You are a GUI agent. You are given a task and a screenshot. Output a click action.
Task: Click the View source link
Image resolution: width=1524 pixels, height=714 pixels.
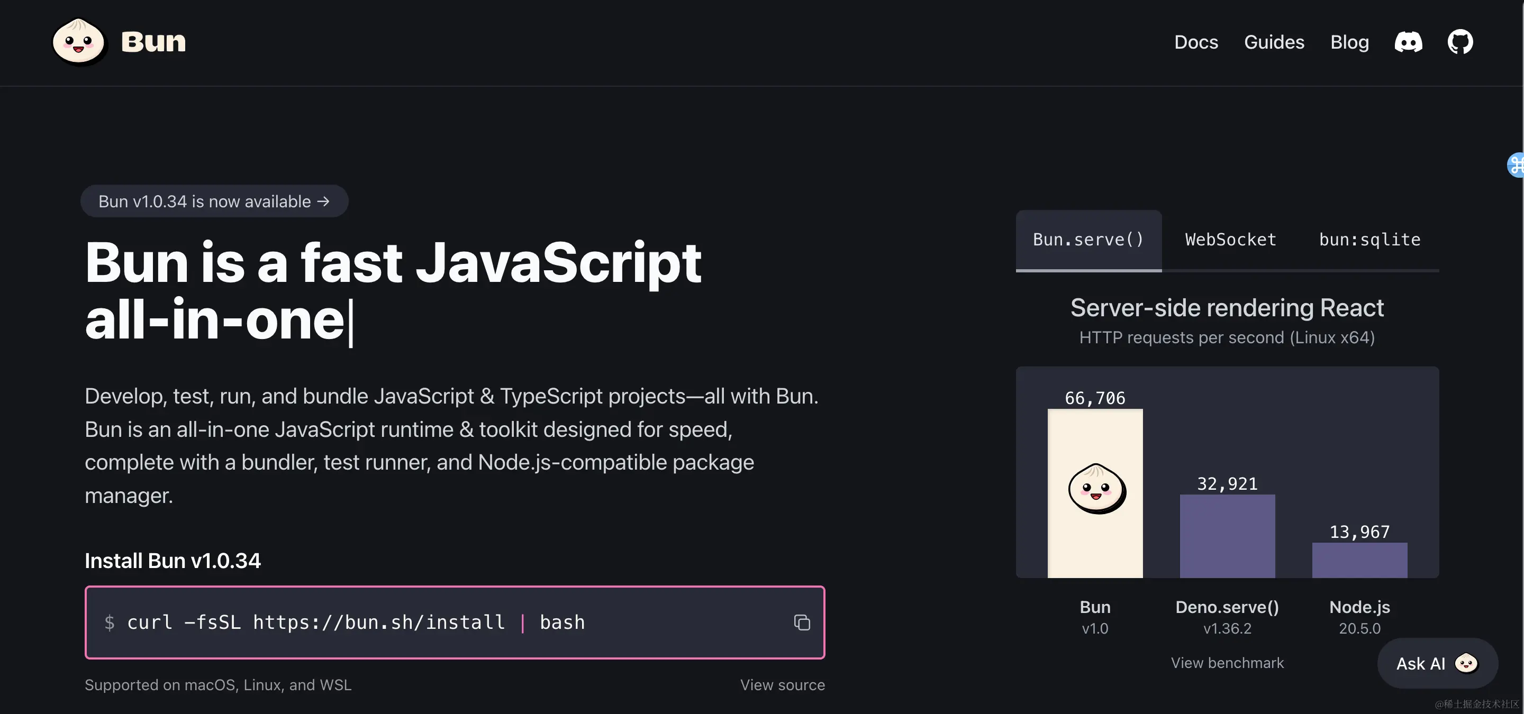[x=782, y=684]
